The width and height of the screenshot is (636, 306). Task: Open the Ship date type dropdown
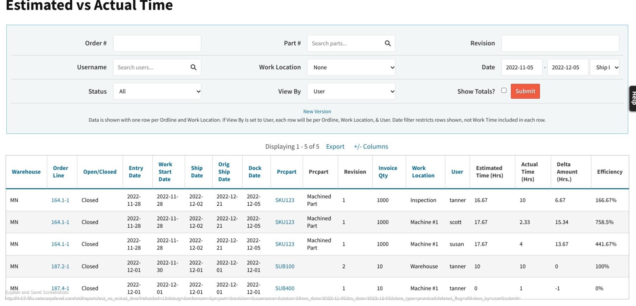pos(605,68)
